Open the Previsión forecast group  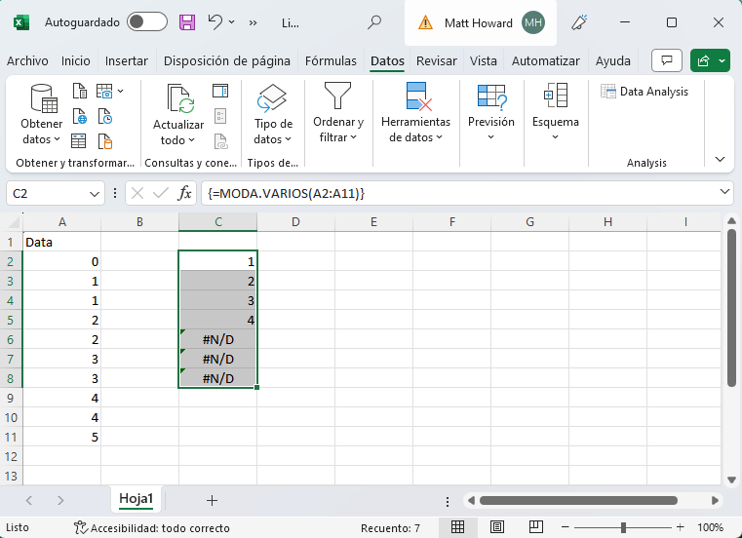tap(490, 122)
